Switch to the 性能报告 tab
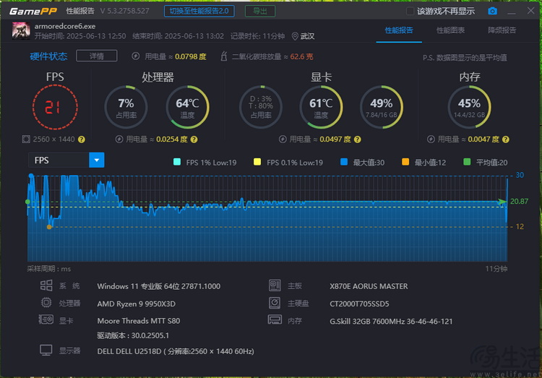The image size is (542, 378). click(399, 30)
